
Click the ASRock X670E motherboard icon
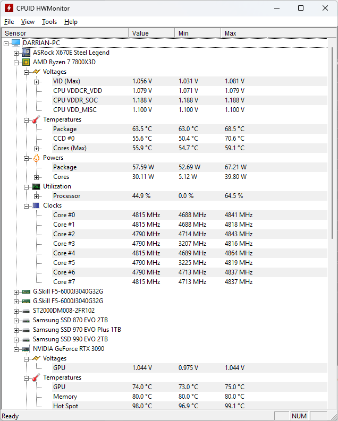26,53
